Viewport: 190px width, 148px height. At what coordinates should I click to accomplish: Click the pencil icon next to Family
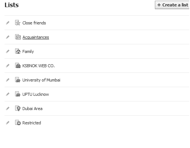point(8,51)
